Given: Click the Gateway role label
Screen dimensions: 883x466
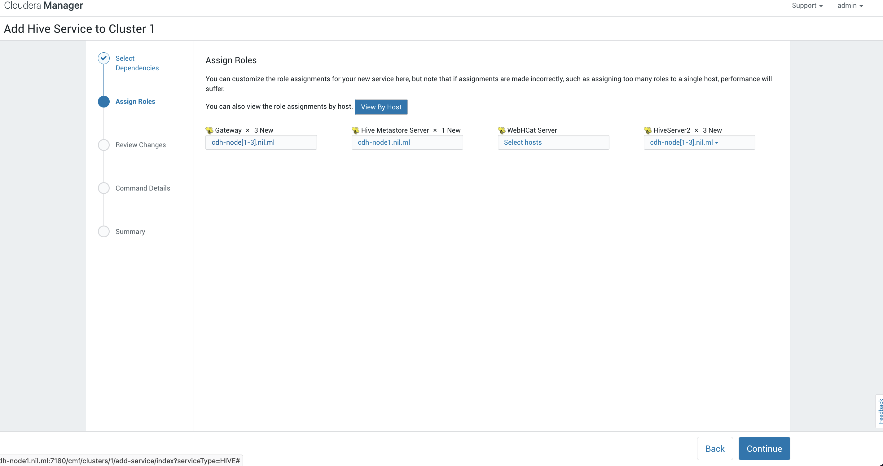Looking at the screenshot, I should [228, 130].
